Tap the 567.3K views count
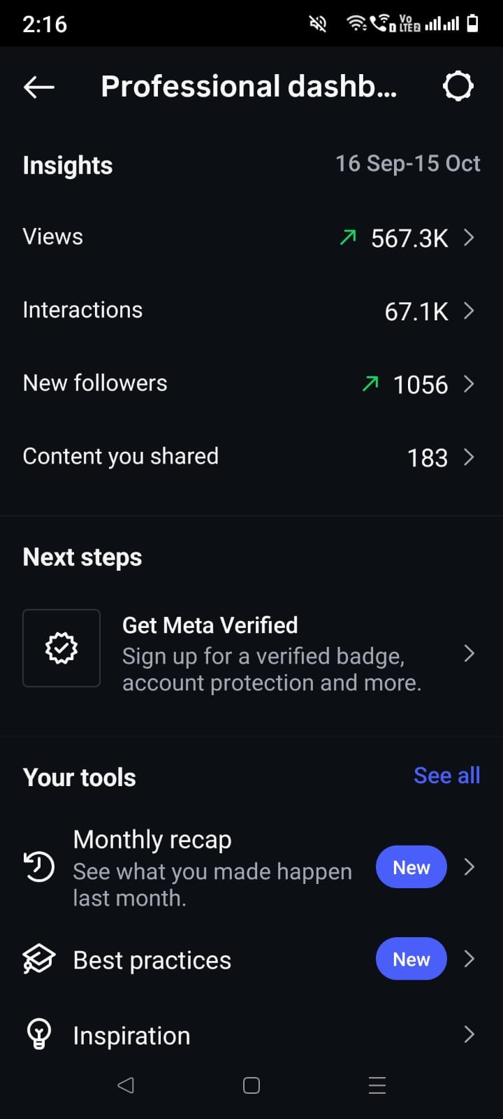Viewport: 503px width, 1119px height. coord(409,238)
